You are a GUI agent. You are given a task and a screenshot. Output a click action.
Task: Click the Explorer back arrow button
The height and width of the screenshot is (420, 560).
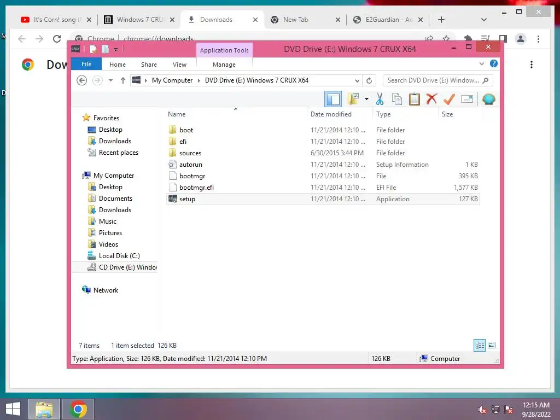pyautogui.click(x=82, y=80)
